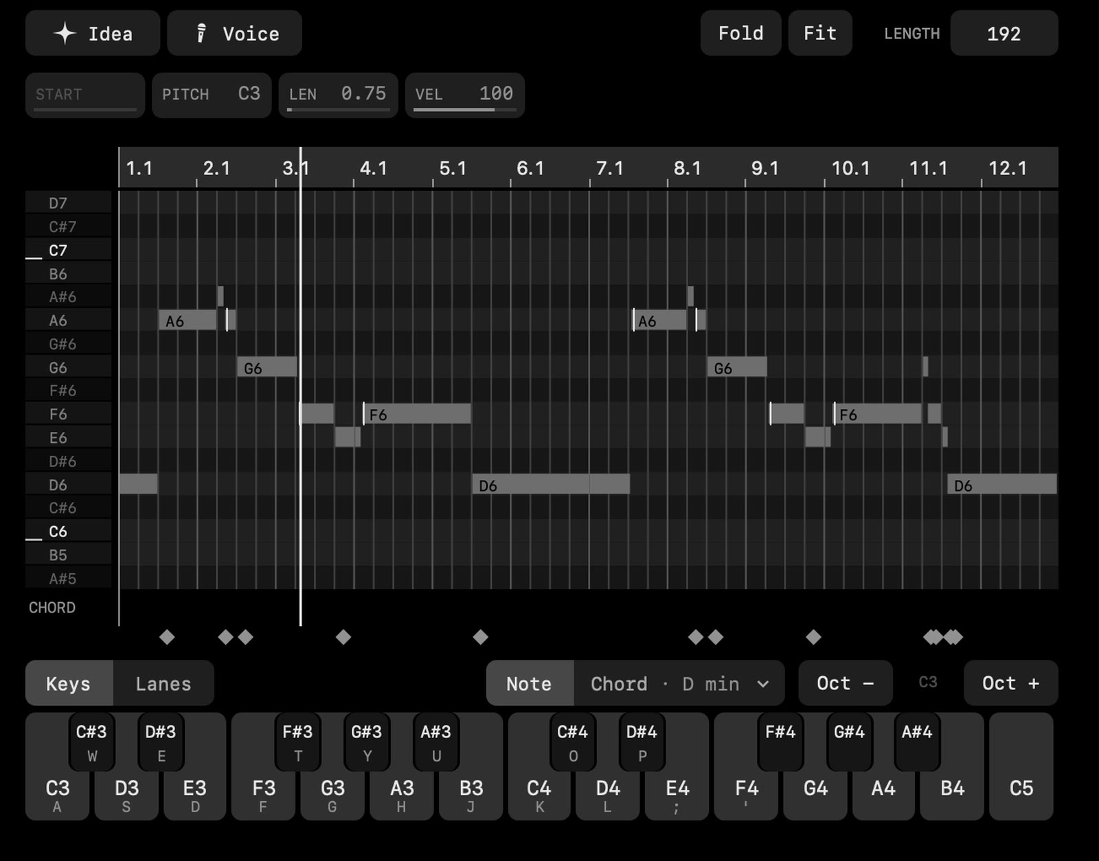Adjust the LEN 0.75 slider
Image resolution: width=1099 pixels, height=861 pixels.
point(338,95)
